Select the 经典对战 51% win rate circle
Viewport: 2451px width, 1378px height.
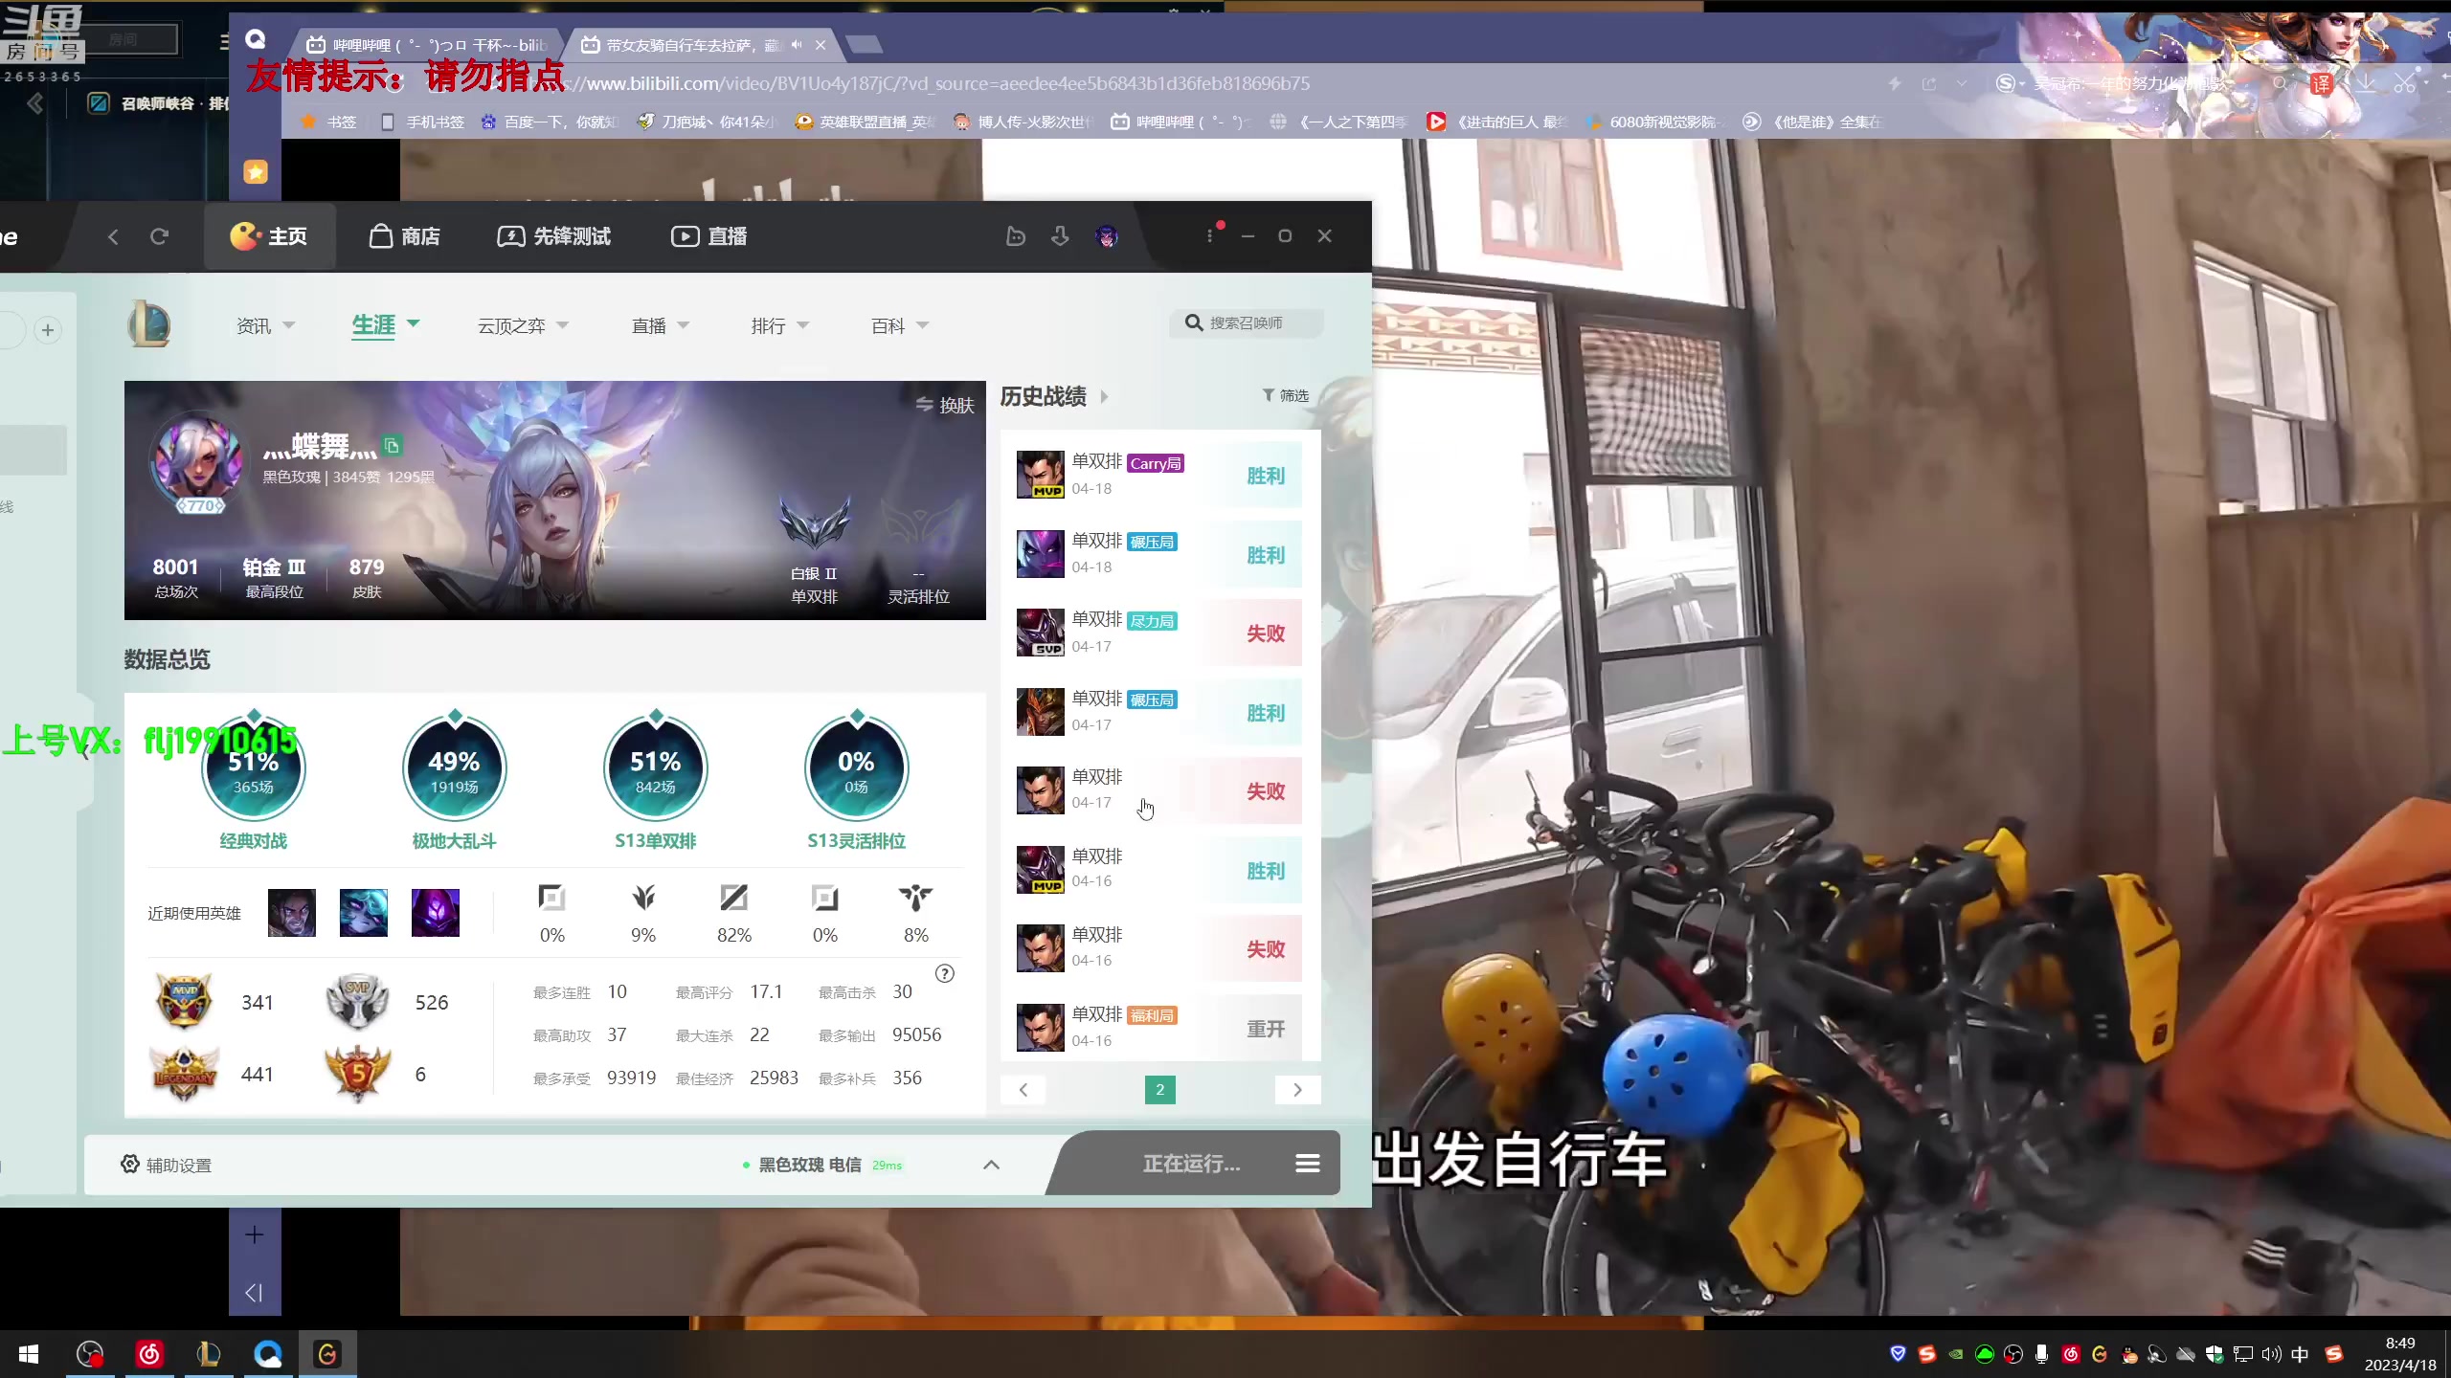pos(254,769)
